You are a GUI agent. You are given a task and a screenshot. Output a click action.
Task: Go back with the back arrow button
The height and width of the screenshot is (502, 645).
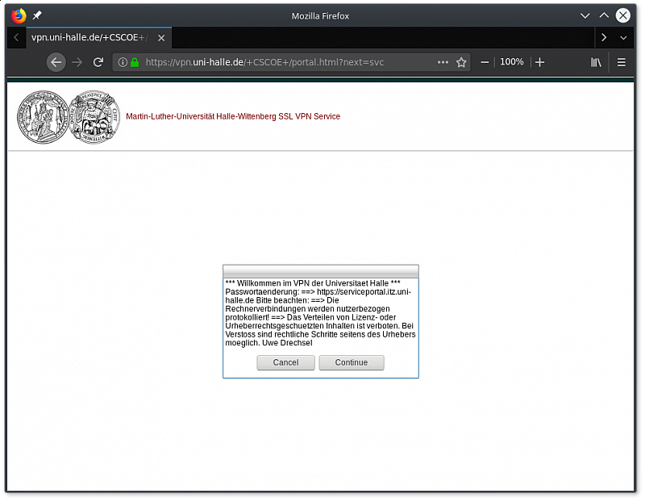56,62
